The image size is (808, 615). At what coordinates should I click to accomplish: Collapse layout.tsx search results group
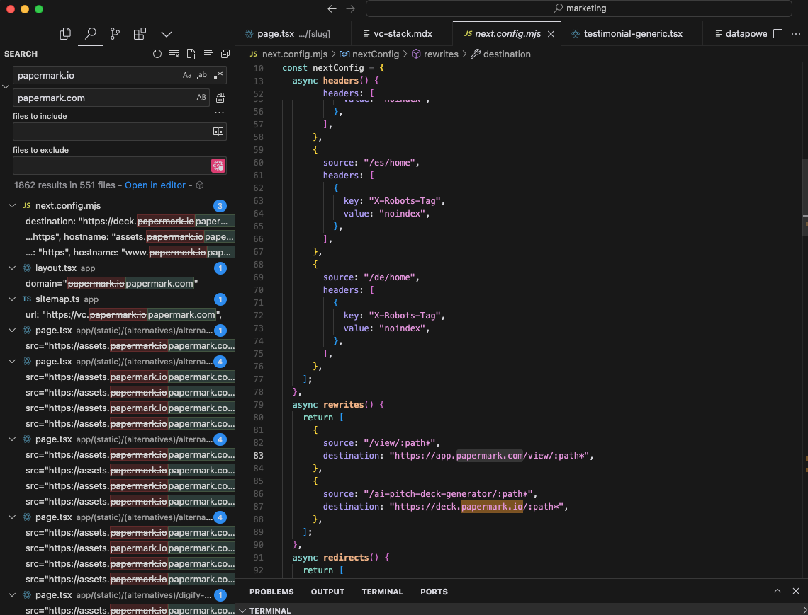pyautogui.click(x=12, y=268)
